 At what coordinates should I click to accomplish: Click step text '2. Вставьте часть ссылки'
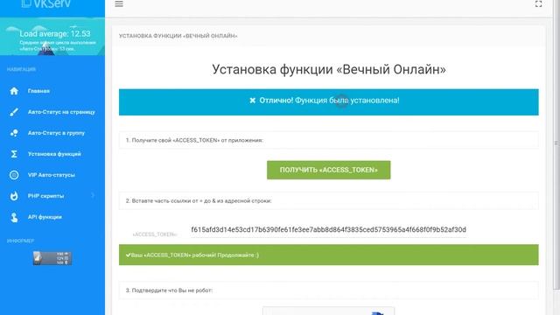[199, 201]
